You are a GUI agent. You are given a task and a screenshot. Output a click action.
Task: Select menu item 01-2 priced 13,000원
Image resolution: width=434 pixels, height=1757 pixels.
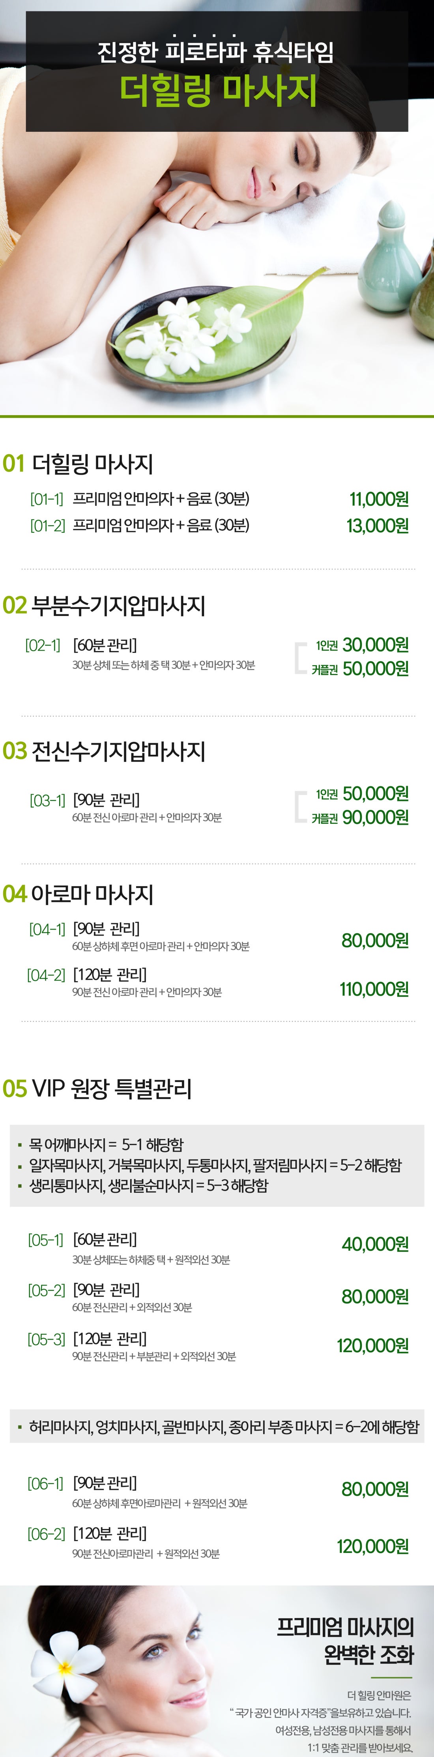(218, 526)
